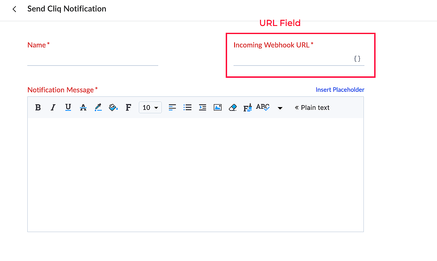Insert a bulleted list
This screenshot has width=437, height=261.
[187, 107]
